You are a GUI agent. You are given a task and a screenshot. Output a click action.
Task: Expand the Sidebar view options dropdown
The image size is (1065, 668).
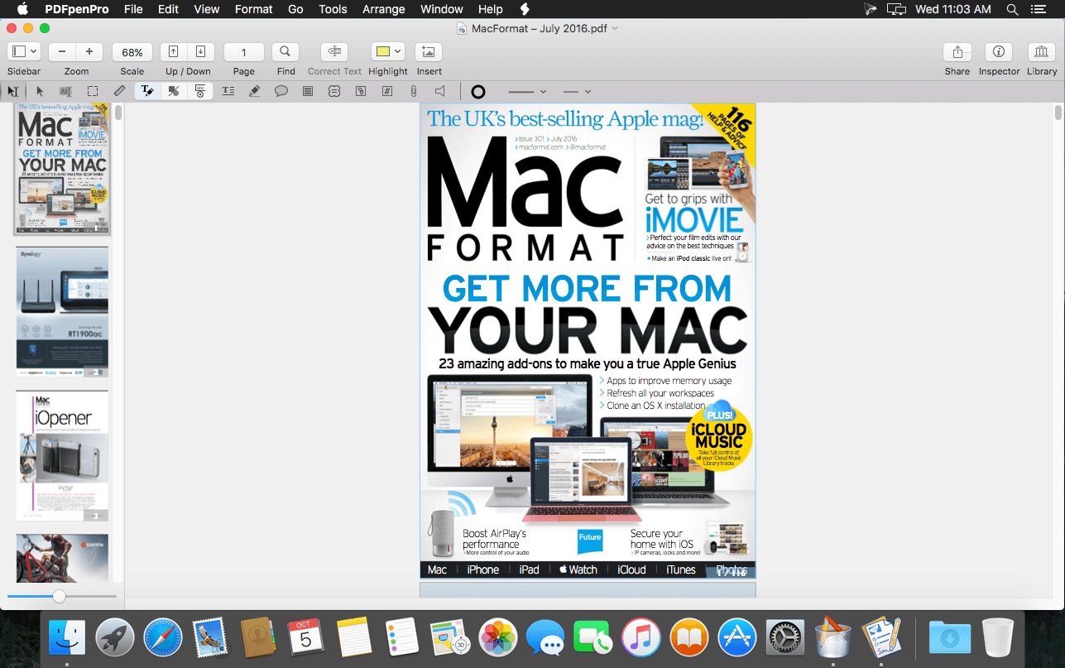(33, 52)
